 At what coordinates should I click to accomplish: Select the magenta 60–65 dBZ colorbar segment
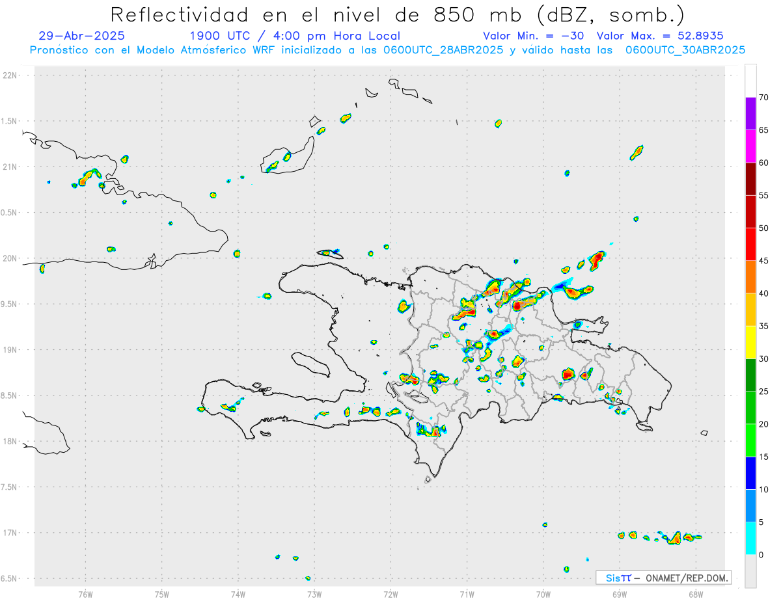750,146
